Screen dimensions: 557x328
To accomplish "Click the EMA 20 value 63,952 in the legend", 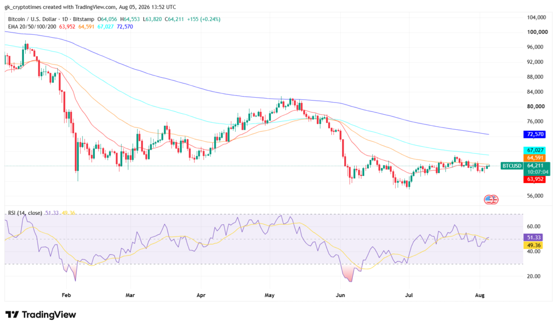I will coord(67,27).
